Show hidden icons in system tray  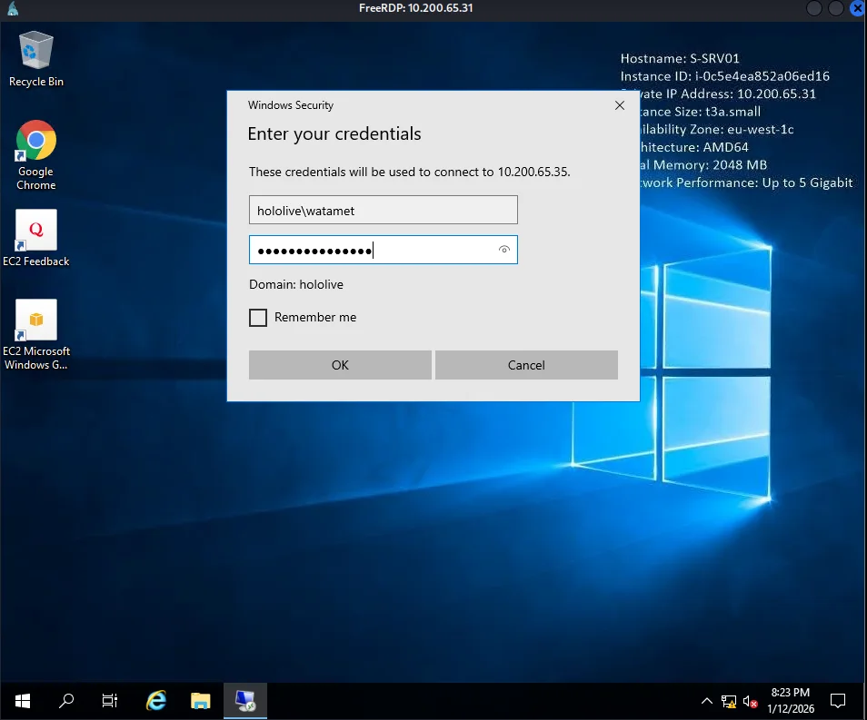[707, 701]
